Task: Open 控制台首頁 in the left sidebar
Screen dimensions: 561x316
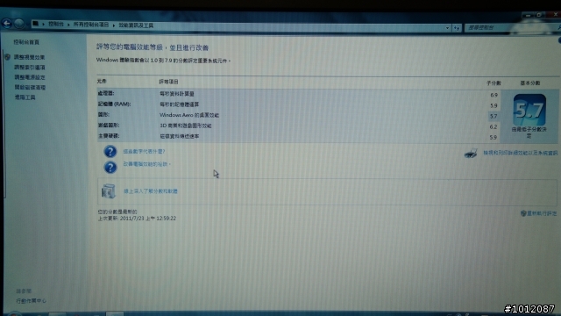Action: pos(26,42)
